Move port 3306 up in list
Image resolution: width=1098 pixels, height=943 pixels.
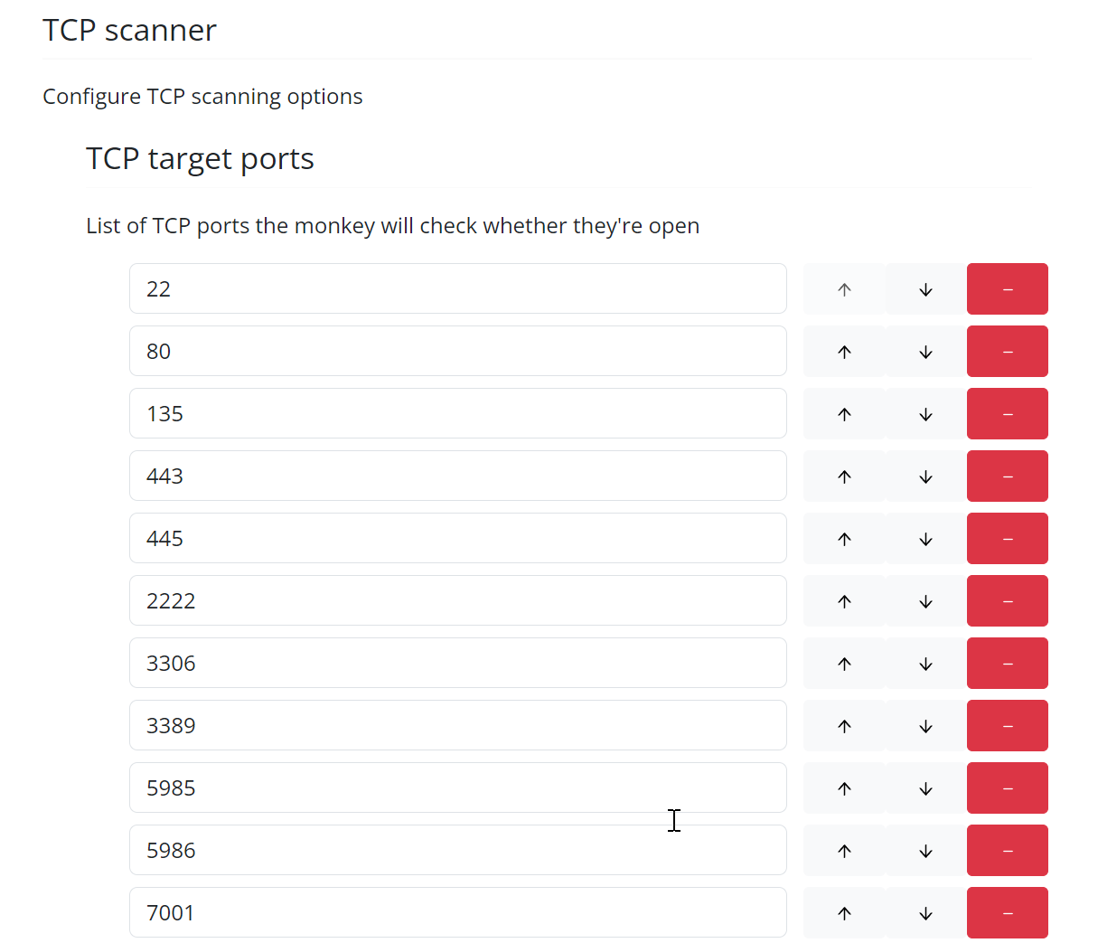(844, 664)
